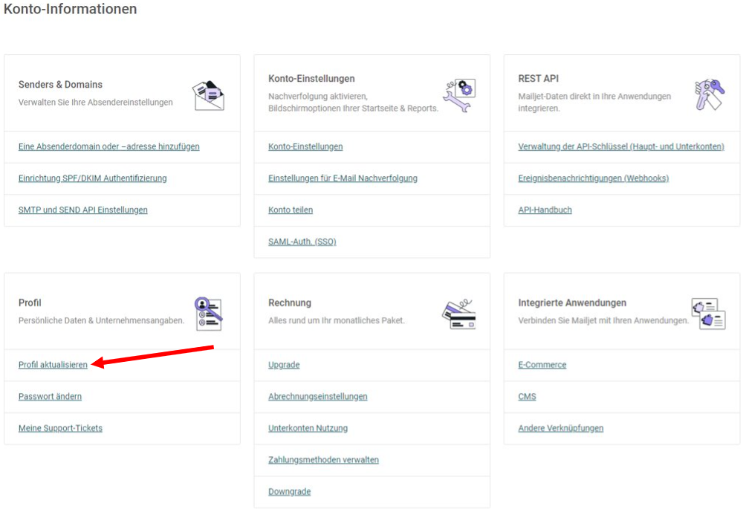Click the Integrierte Anwendungen puzzle icon
This screenshot has height=512, width=746.
tap(708, 314)
